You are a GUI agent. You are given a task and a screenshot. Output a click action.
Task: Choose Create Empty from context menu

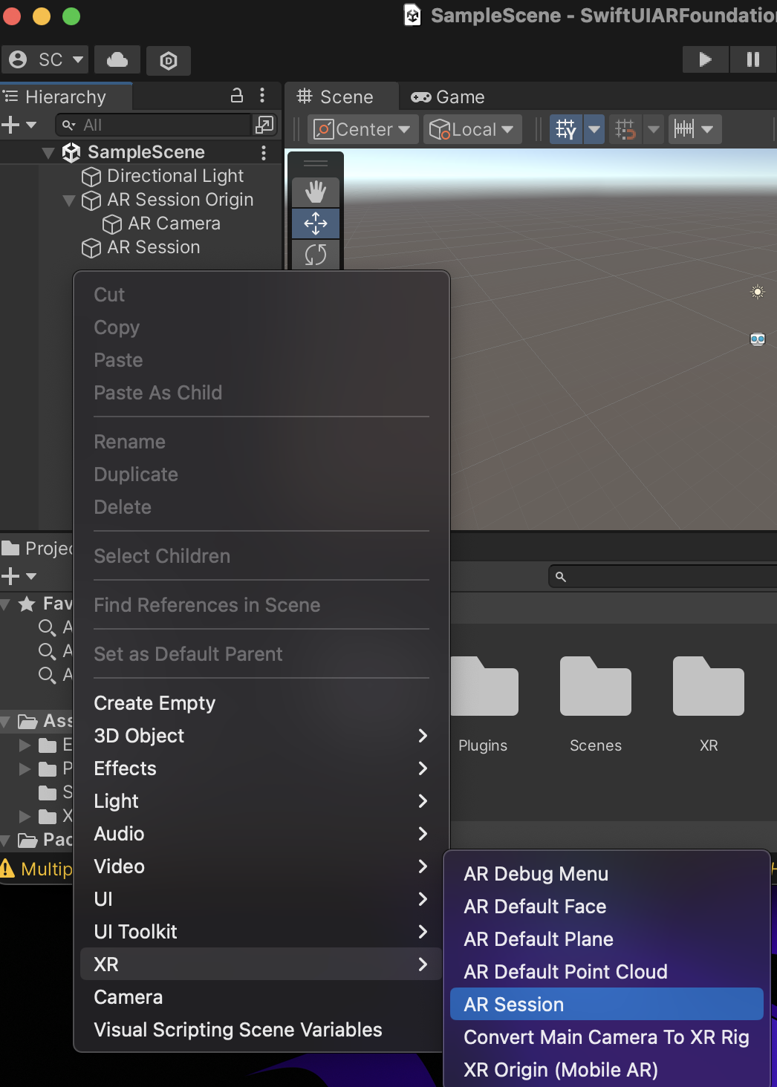[261, 703]
